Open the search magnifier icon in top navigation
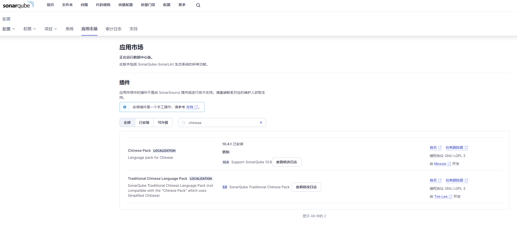 coord(198,5)
